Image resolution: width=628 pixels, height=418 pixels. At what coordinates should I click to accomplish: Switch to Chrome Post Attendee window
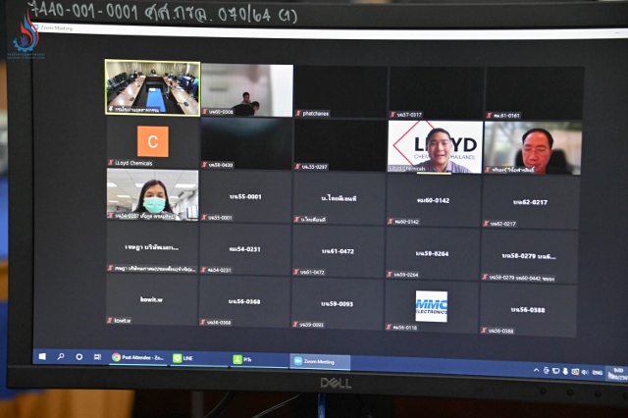coord(137,358)
